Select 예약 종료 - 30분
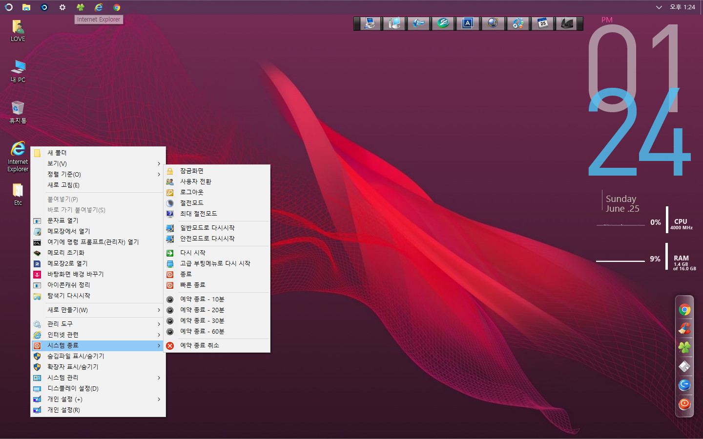Screen dimensions: 703x439 pyautogui.click(x=217, y=320)
